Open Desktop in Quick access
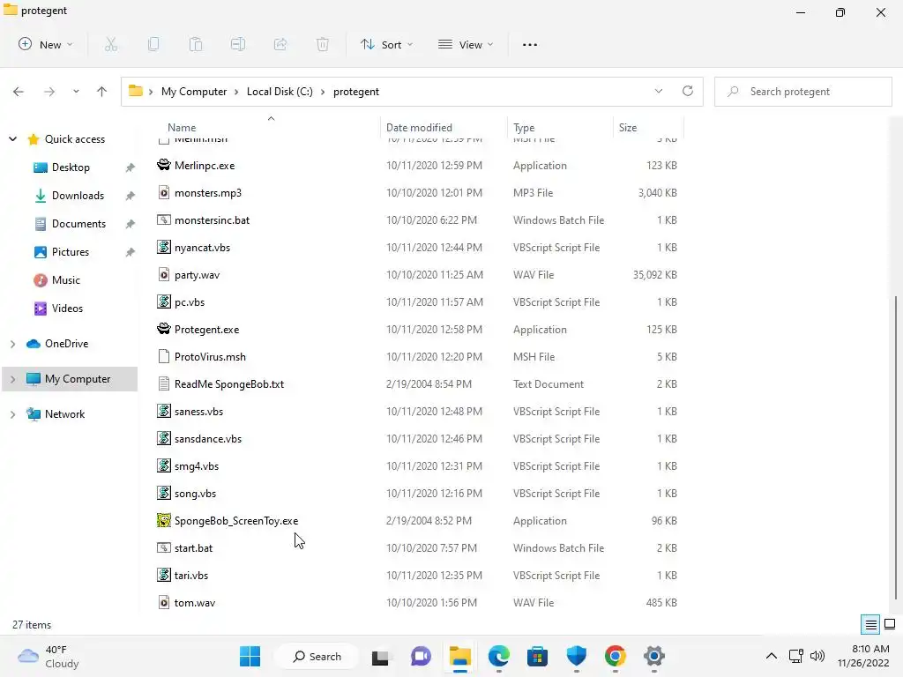 (71, 167)
